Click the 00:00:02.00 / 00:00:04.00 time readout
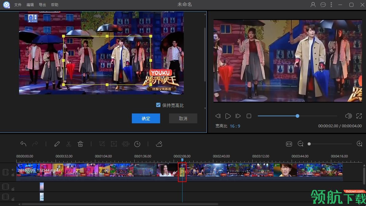The height and width of the screenshot is (206, 366). pos(340,126)
